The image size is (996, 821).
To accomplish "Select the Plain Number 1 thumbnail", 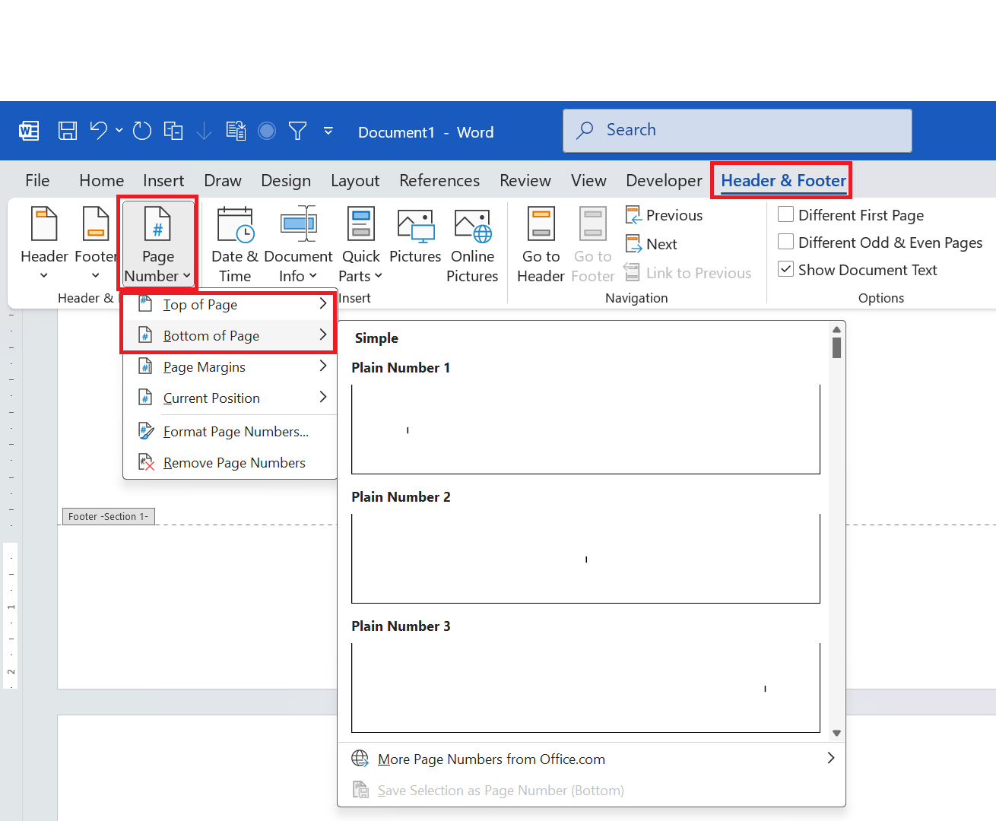I will (585, 429).
